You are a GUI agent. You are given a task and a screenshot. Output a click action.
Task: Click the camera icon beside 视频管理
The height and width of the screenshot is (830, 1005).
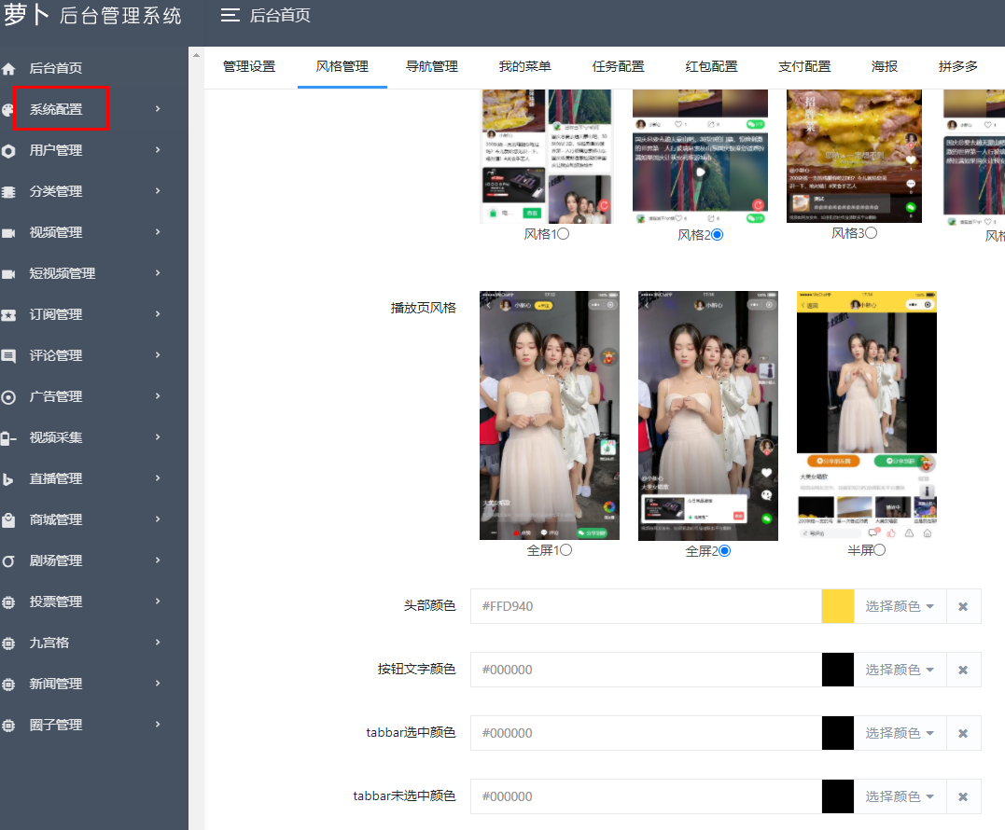[8, 233]
